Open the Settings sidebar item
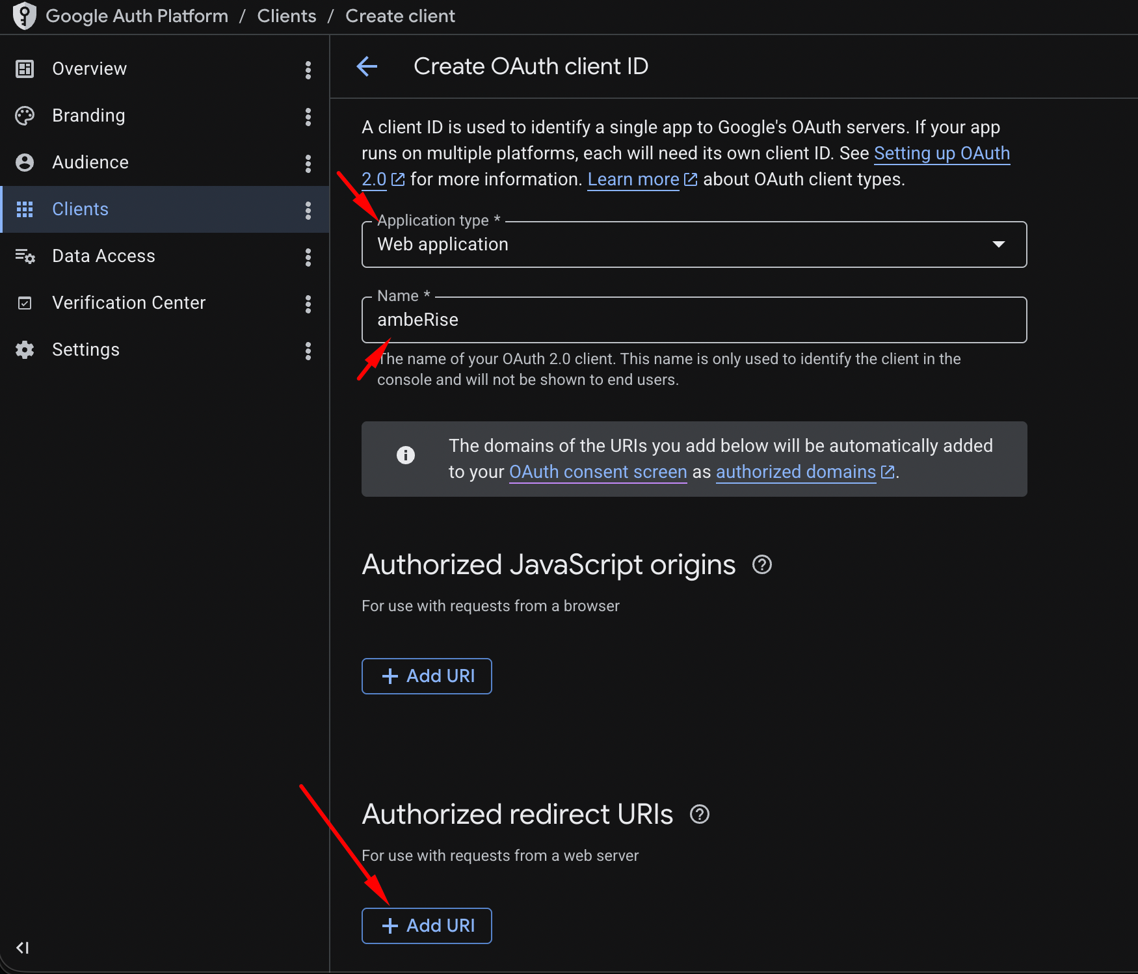 (x=165, y=350)
